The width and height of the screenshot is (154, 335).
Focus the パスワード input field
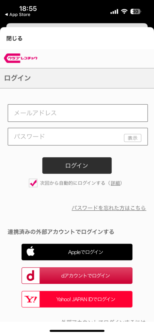click(x=78, y=136)
